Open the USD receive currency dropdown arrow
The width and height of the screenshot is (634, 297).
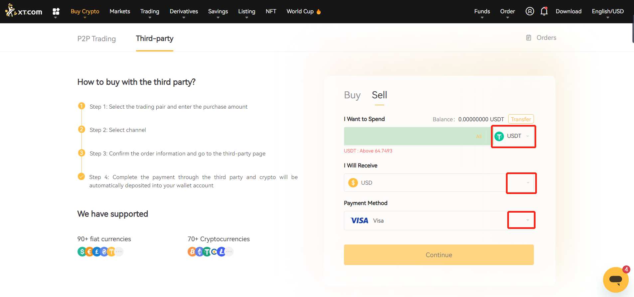(x=528, y=183)
